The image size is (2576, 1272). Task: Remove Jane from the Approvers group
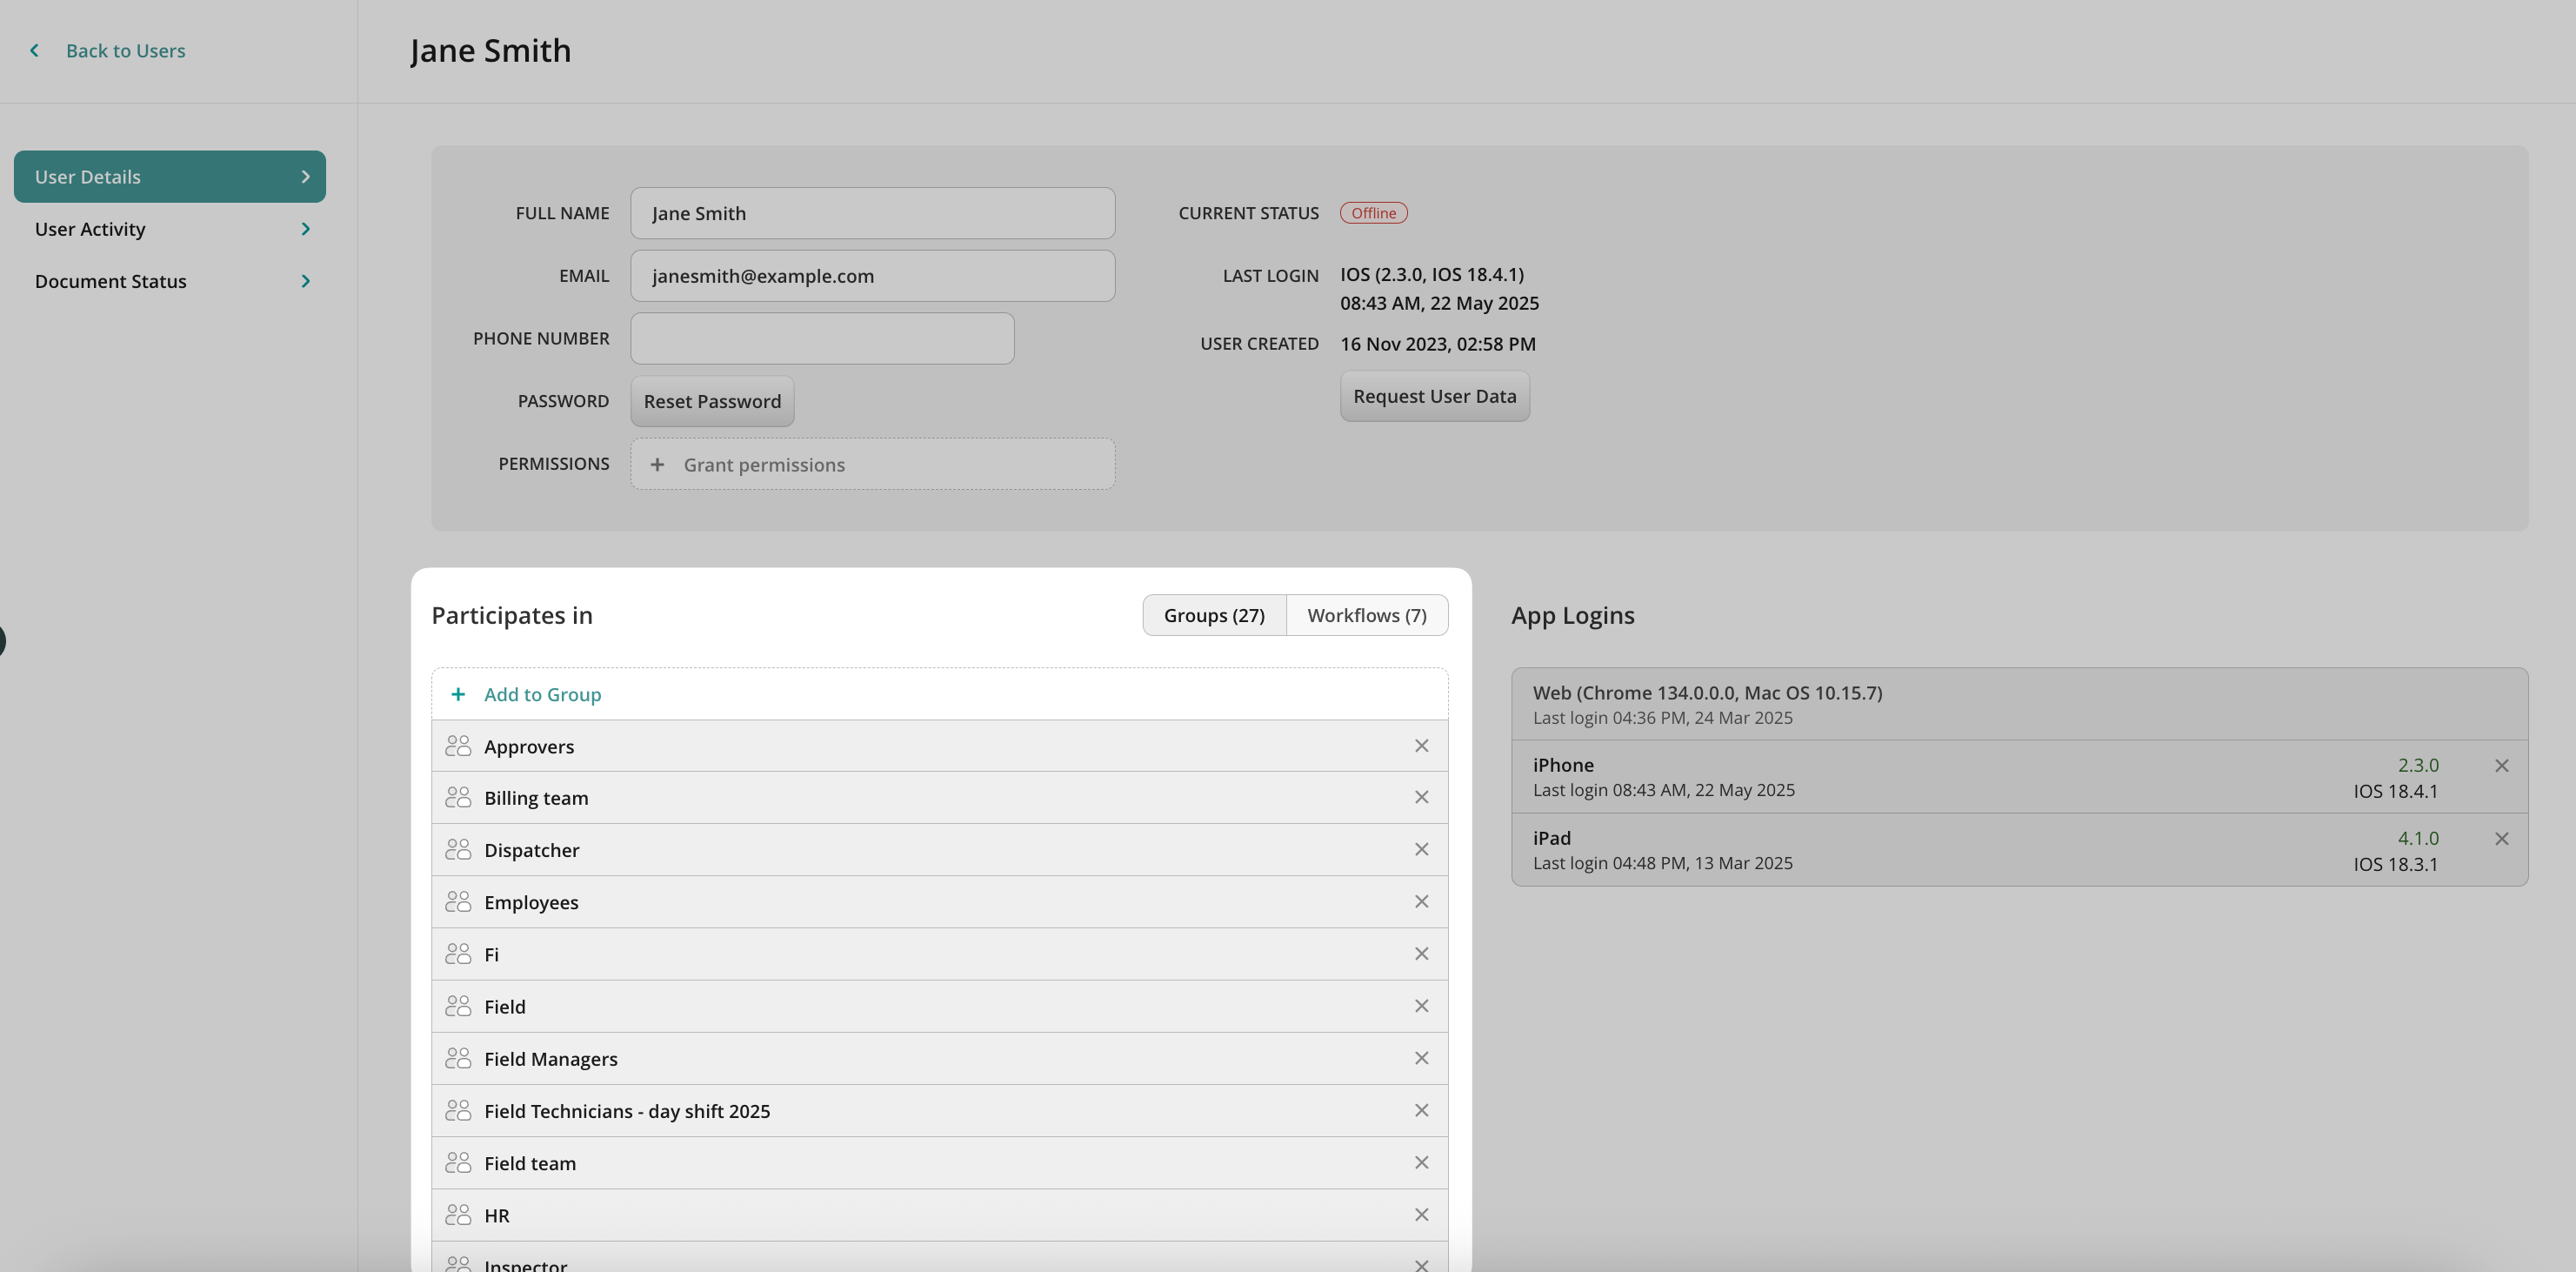1421,746
